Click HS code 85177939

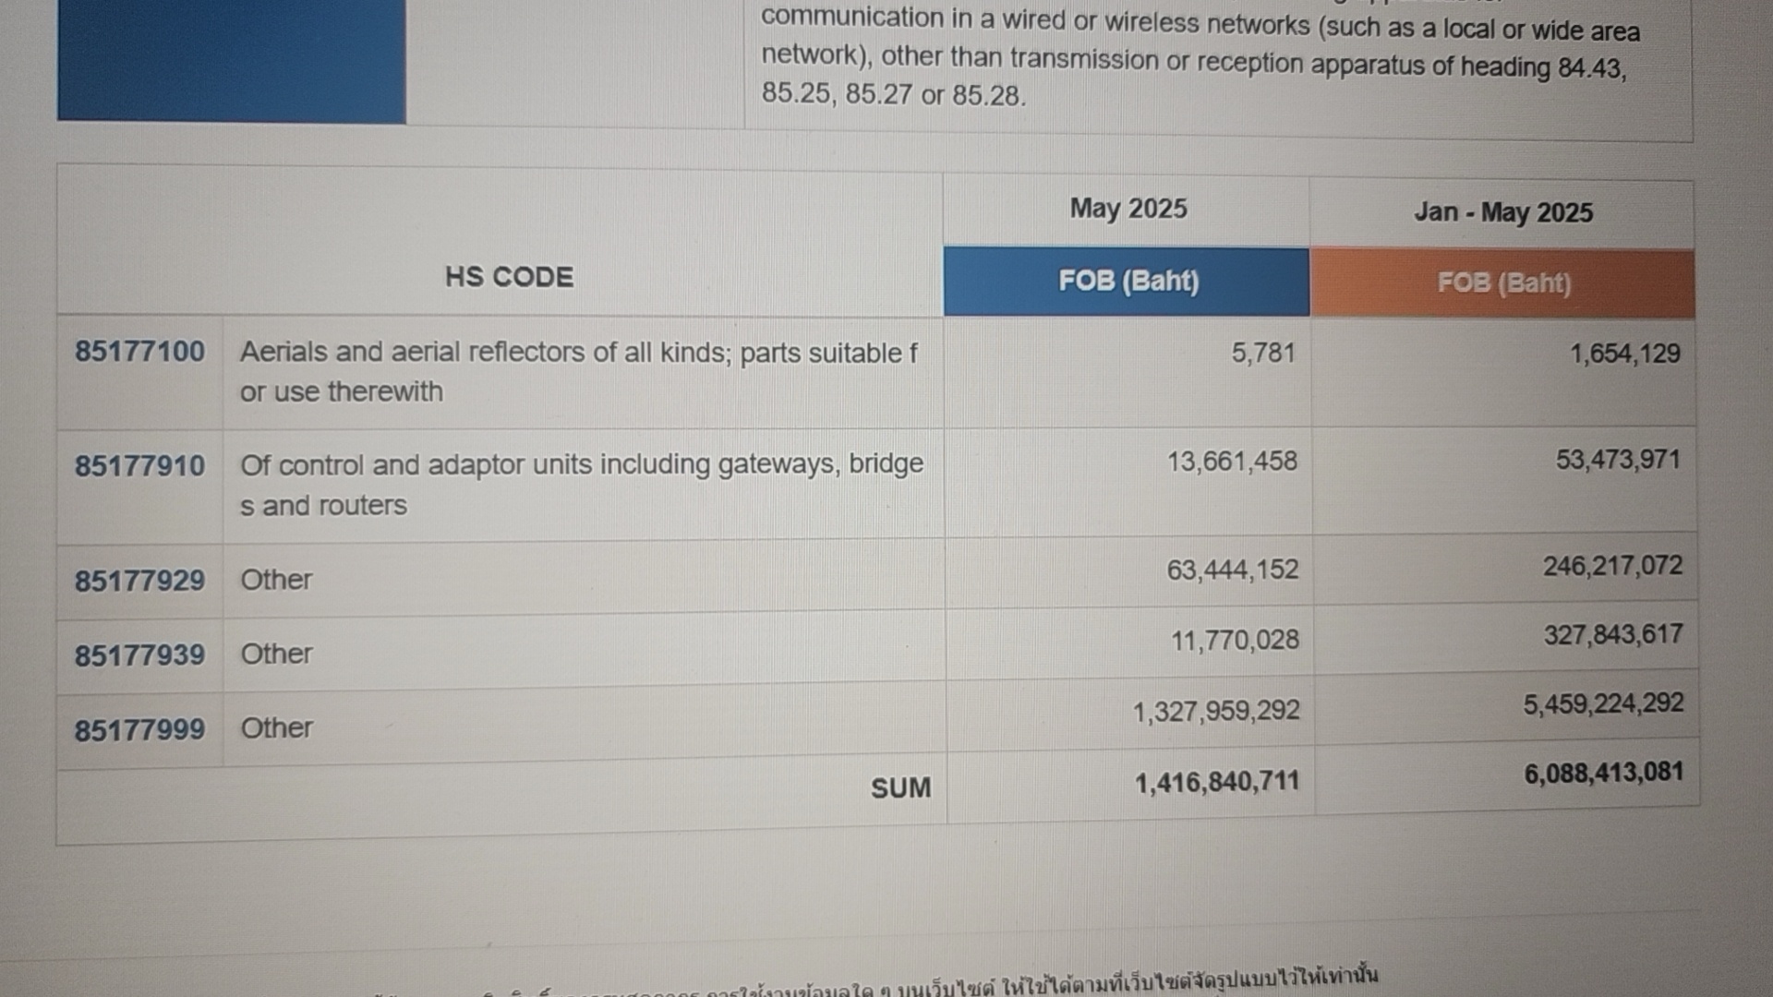click(139, 655)
